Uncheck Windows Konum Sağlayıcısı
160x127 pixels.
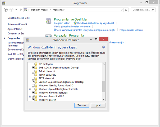pos(33,93)
